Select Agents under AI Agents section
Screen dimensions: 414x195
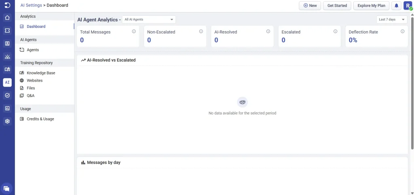pyautogui.click(x=33, y=50)
